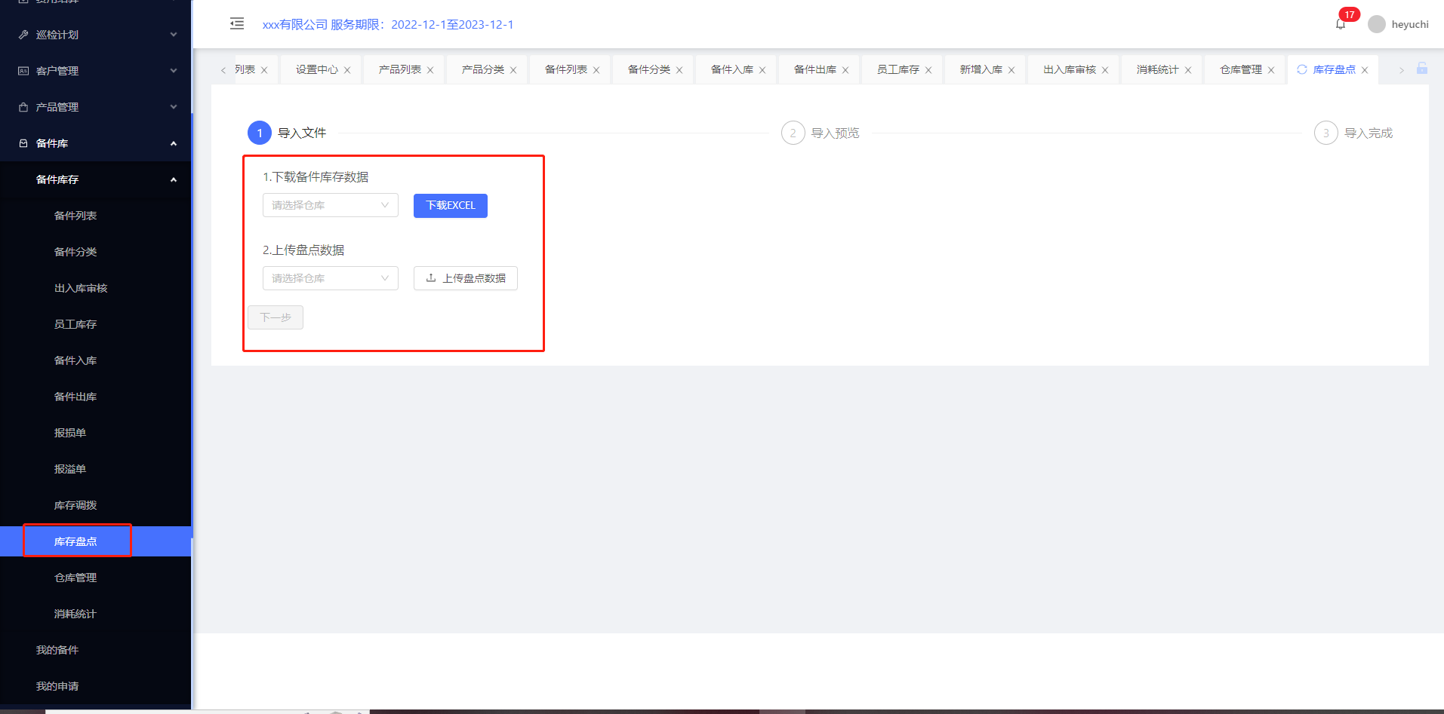This screenshot has height=714, width=1444.
Task: Click the 上传盘点数据 upload button
Action: pyautogui.click(x=465, y=278)
